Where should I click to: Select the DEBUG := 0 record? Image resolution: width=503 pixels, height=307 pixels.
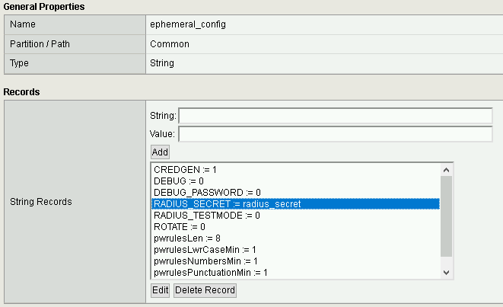pyautogui.click(x=295, y=181)
